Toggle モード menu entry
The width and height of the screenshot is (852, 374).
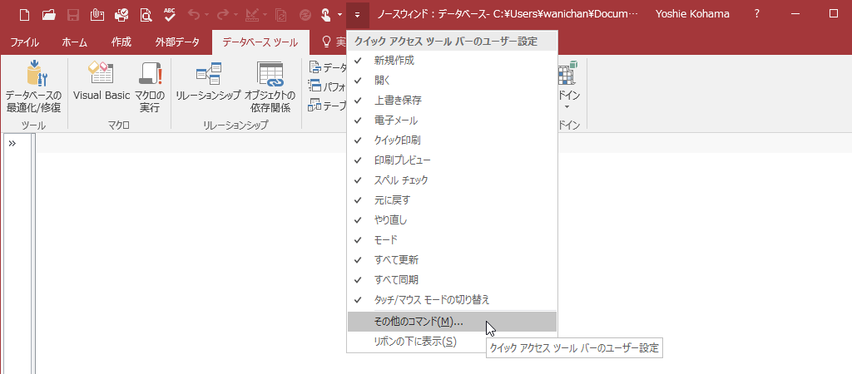(x=452, y=240)
